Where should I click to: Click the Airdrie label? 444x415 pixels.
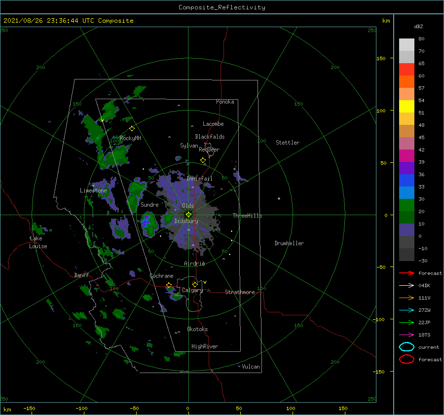coord(194,264)
